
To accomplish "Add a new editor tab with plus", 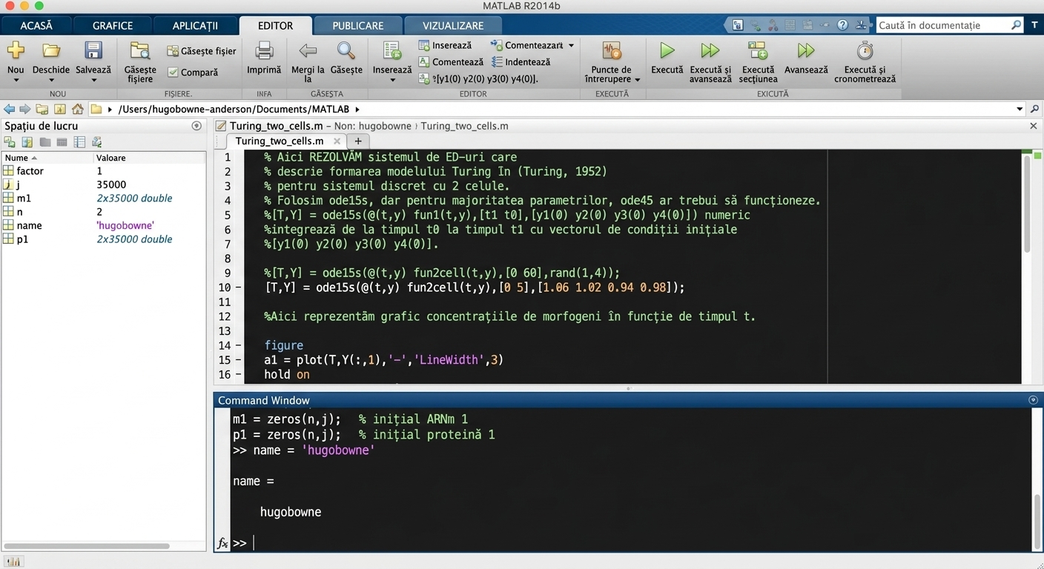I will click(x=358, y=141).
